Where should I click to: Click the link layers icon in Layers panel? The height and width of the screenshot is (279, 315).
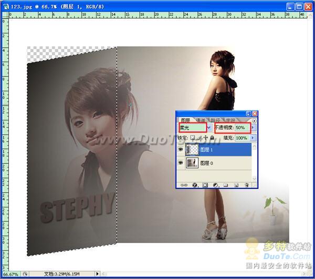point(184,185)
